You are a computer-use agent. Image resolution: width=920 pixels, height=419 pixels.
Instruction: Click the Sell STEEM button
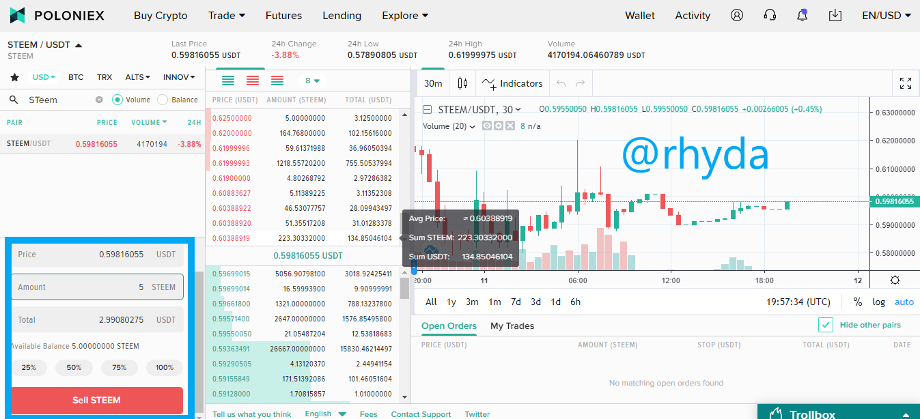click(97, 400)
